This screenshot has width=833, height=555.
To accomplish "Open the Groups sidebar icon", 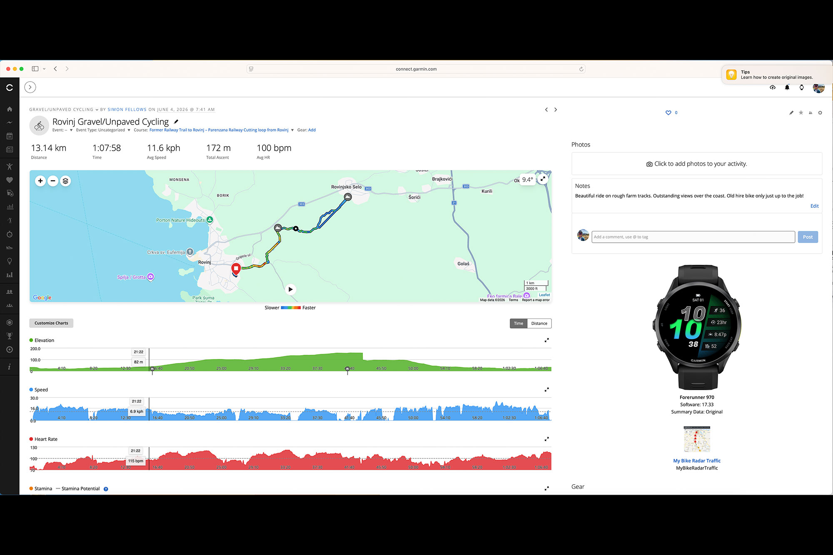I will (x=10, y=306).
